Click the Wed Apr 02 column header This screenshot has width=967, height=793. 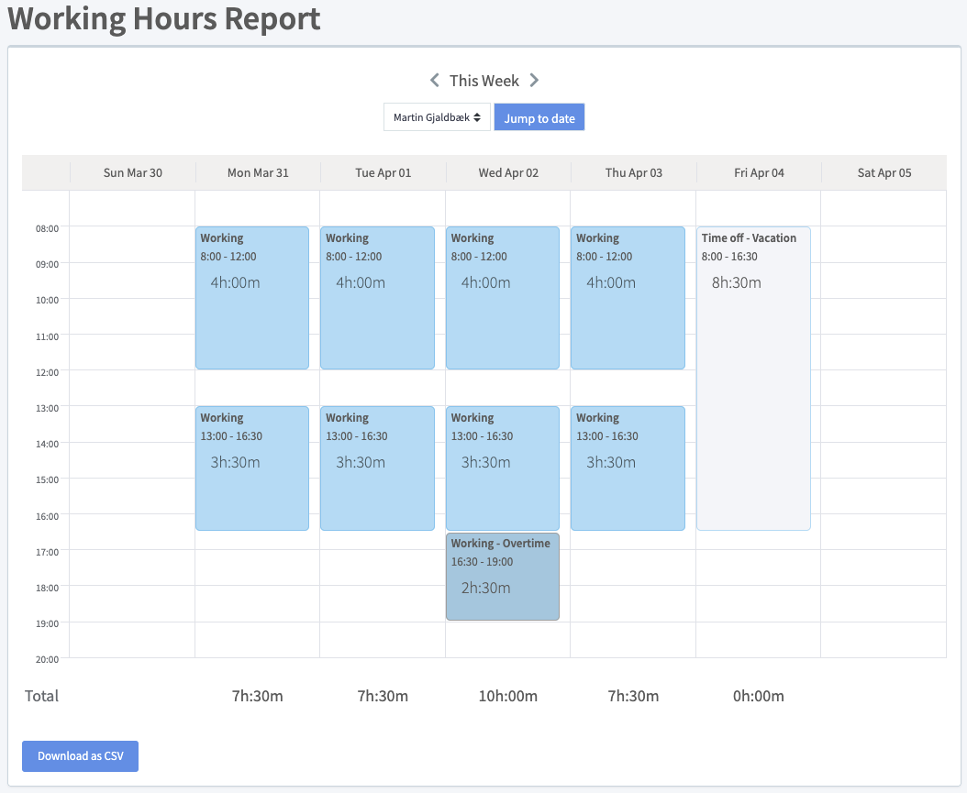(508, 172)
